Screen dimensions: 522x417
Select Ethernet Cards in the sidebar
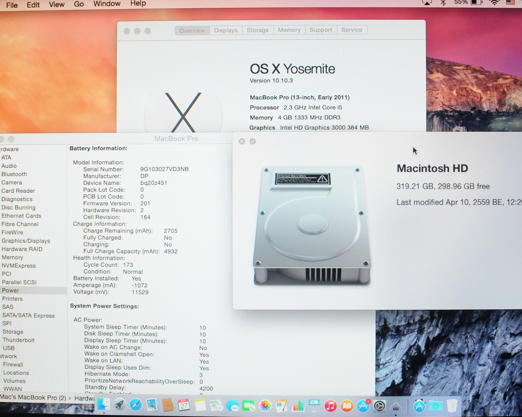coord(21,216)
